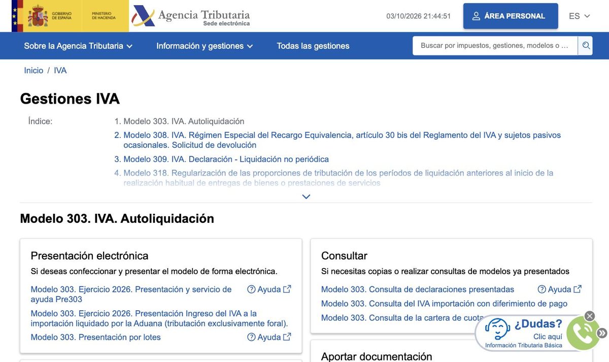This screenshot has width=609, height=362.
Task: Expand Sobre la Agencia Tributaria menu
Action: (x=78, y=46)
